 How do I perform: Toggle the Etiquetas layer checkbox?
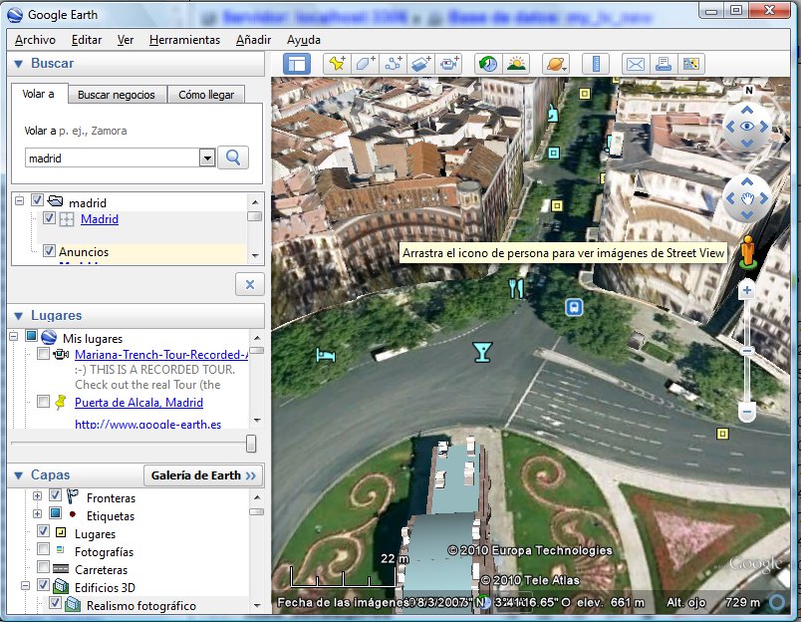coord(55,512)
